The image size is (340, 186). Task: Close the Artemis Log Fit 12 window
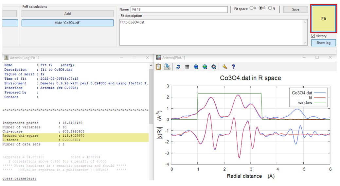(x=148, y=58)
